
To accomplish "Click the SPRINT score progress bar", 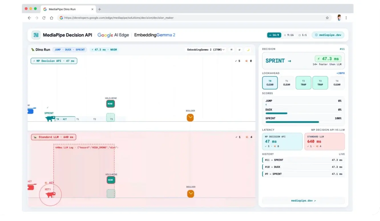I will (303, 122).
